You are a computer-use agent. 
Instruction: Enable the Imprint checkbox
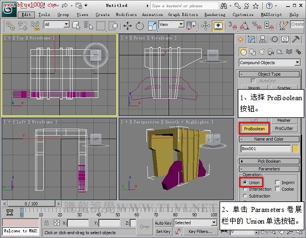pos(277,182)
